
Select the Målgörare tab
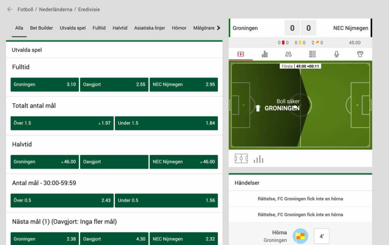(204, 28)
